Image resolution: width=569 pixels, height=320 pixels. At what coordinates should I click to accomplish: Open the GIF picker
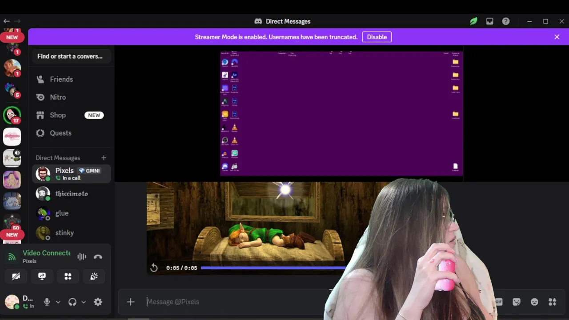pos(498,302)
